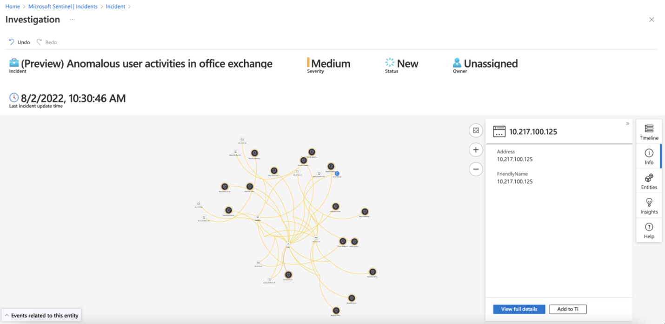Zoom out of the investigation graph

tap(476, 169)
